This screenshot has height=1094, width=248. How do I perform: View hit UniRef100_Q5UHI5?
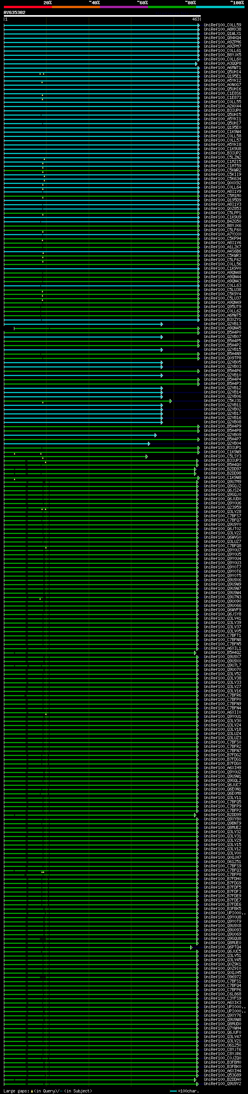pos(222,114)
